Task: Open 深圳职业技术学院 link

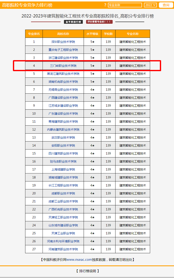Action: point(63,42)
